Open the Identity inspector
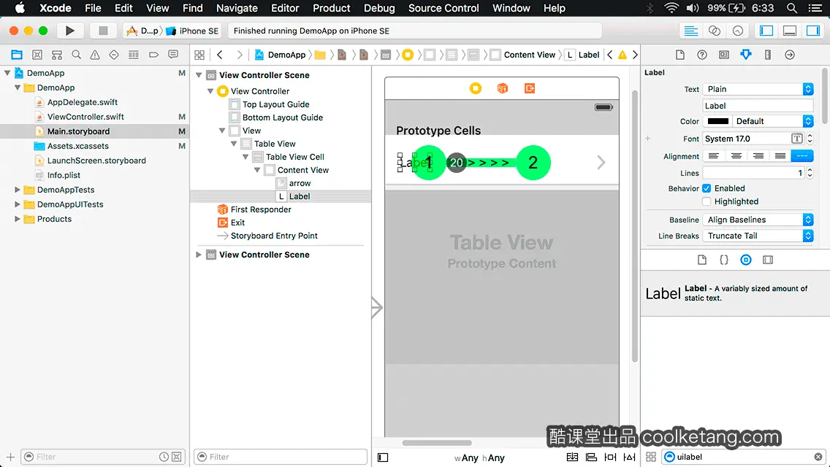The height and width of the screenshot is (467, 830). [x=723, y=55]
